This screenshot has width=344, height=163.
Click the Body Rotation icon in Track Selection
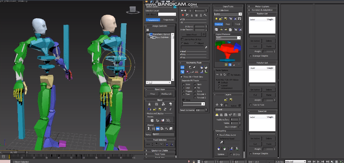(157, 144)
